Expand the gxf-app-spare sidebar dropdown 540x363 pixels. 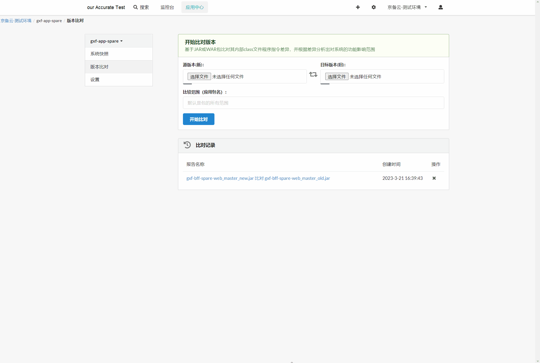click(x=106, y=41)
